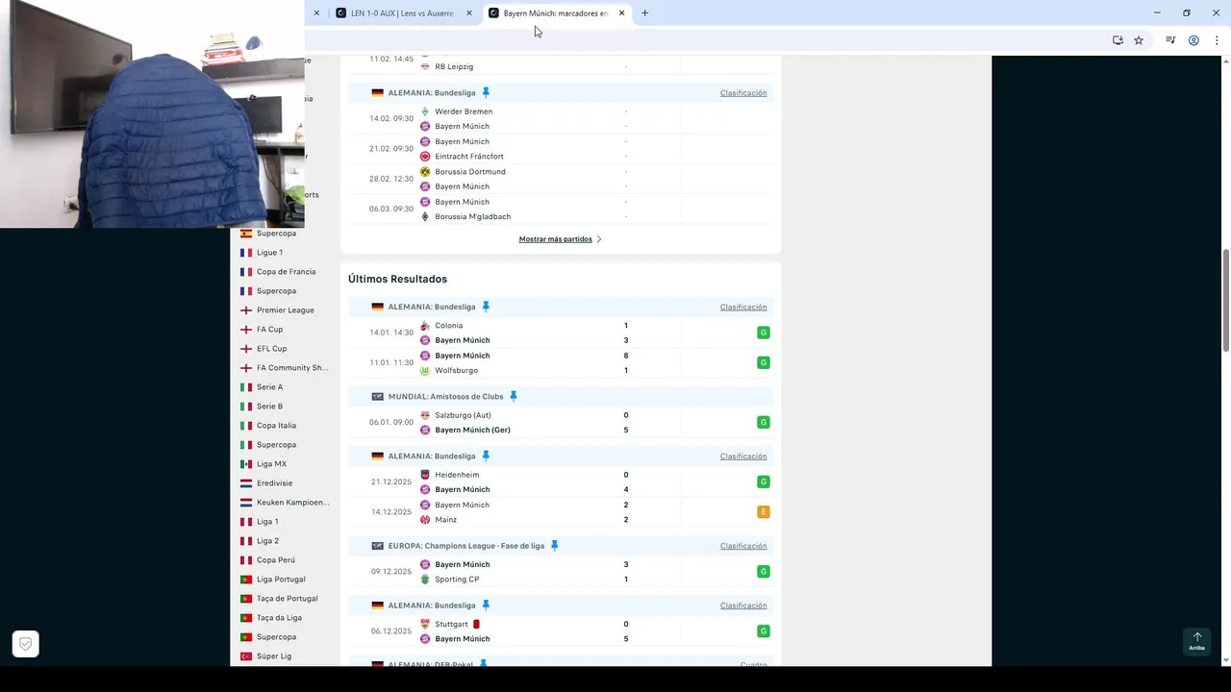Click the Borussia Dortmund team crest
The height and width of the screenshot is (692, 1231).
tap(425, 171)
